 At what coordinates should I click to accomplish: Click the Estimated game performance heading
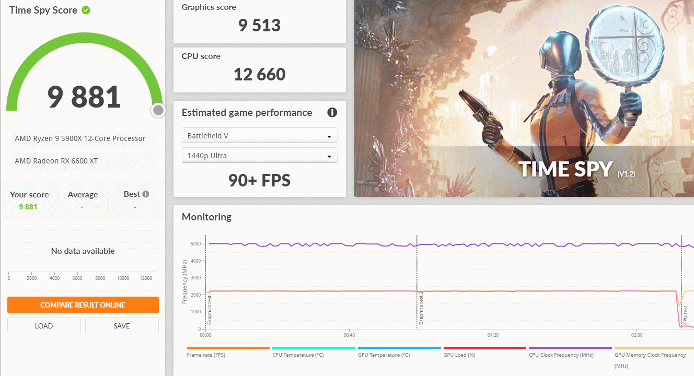[247, 113]
